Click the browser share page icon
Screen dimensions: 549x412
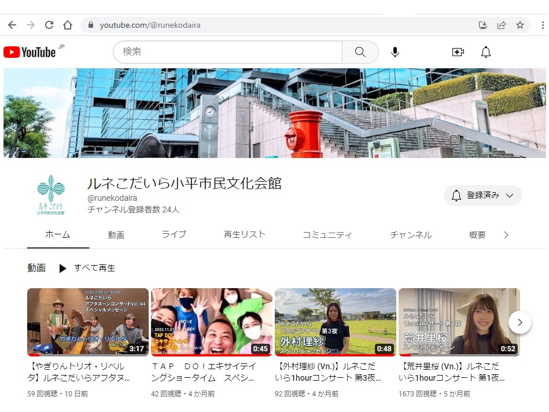tap(502, 25)
